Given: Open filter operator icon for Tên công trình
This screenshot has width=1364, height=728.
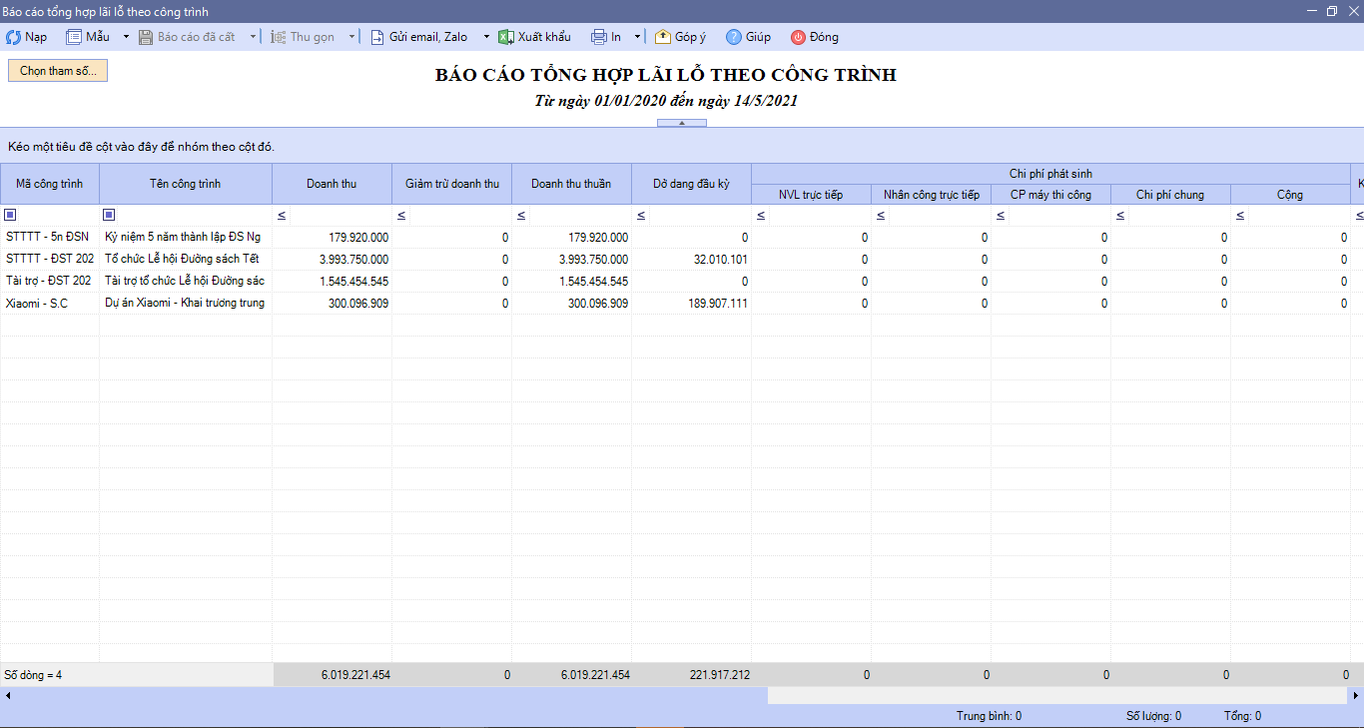Looking at the screenshot, I should click(x=110, y=215).
